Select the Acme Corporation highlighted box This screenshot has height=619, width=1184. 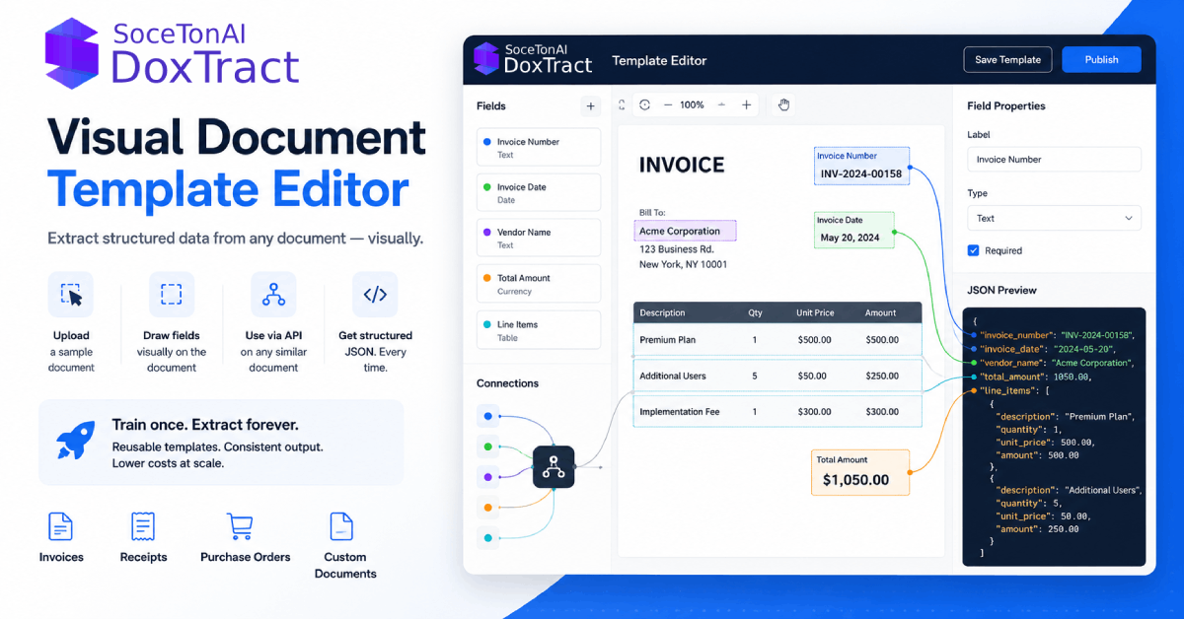click(685, 231)
